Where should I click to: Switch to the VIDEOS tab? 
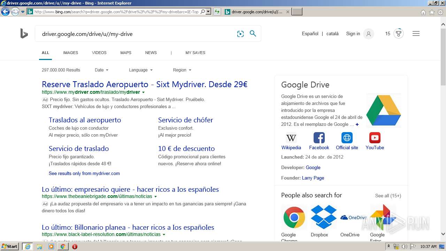point(99,53)
